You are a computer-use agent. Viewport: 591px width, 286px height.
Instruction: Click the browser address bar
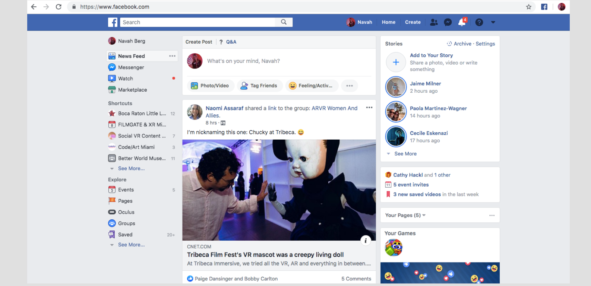pyautogui.click(x=301, y=7)
